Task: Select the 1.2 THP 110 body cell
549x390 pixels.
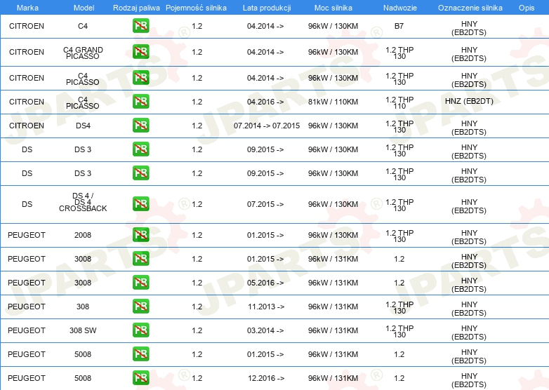Action: pyautogui.click(x=399, y=103)
